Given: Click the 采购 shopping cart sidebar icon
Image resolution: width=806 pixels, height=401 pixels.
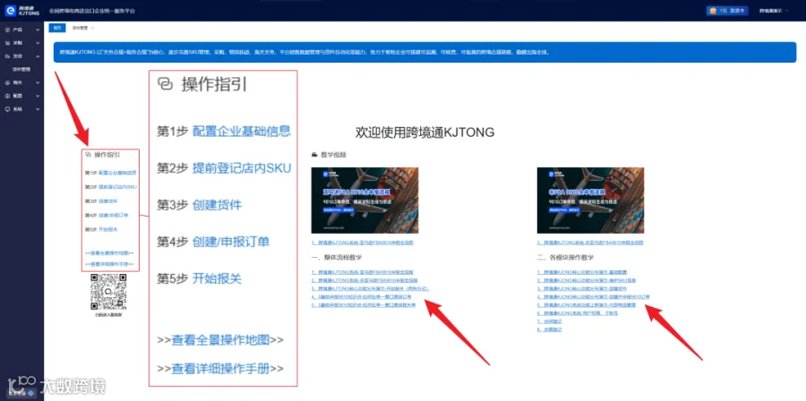Looking at the screenshot, I should (7, 43).
